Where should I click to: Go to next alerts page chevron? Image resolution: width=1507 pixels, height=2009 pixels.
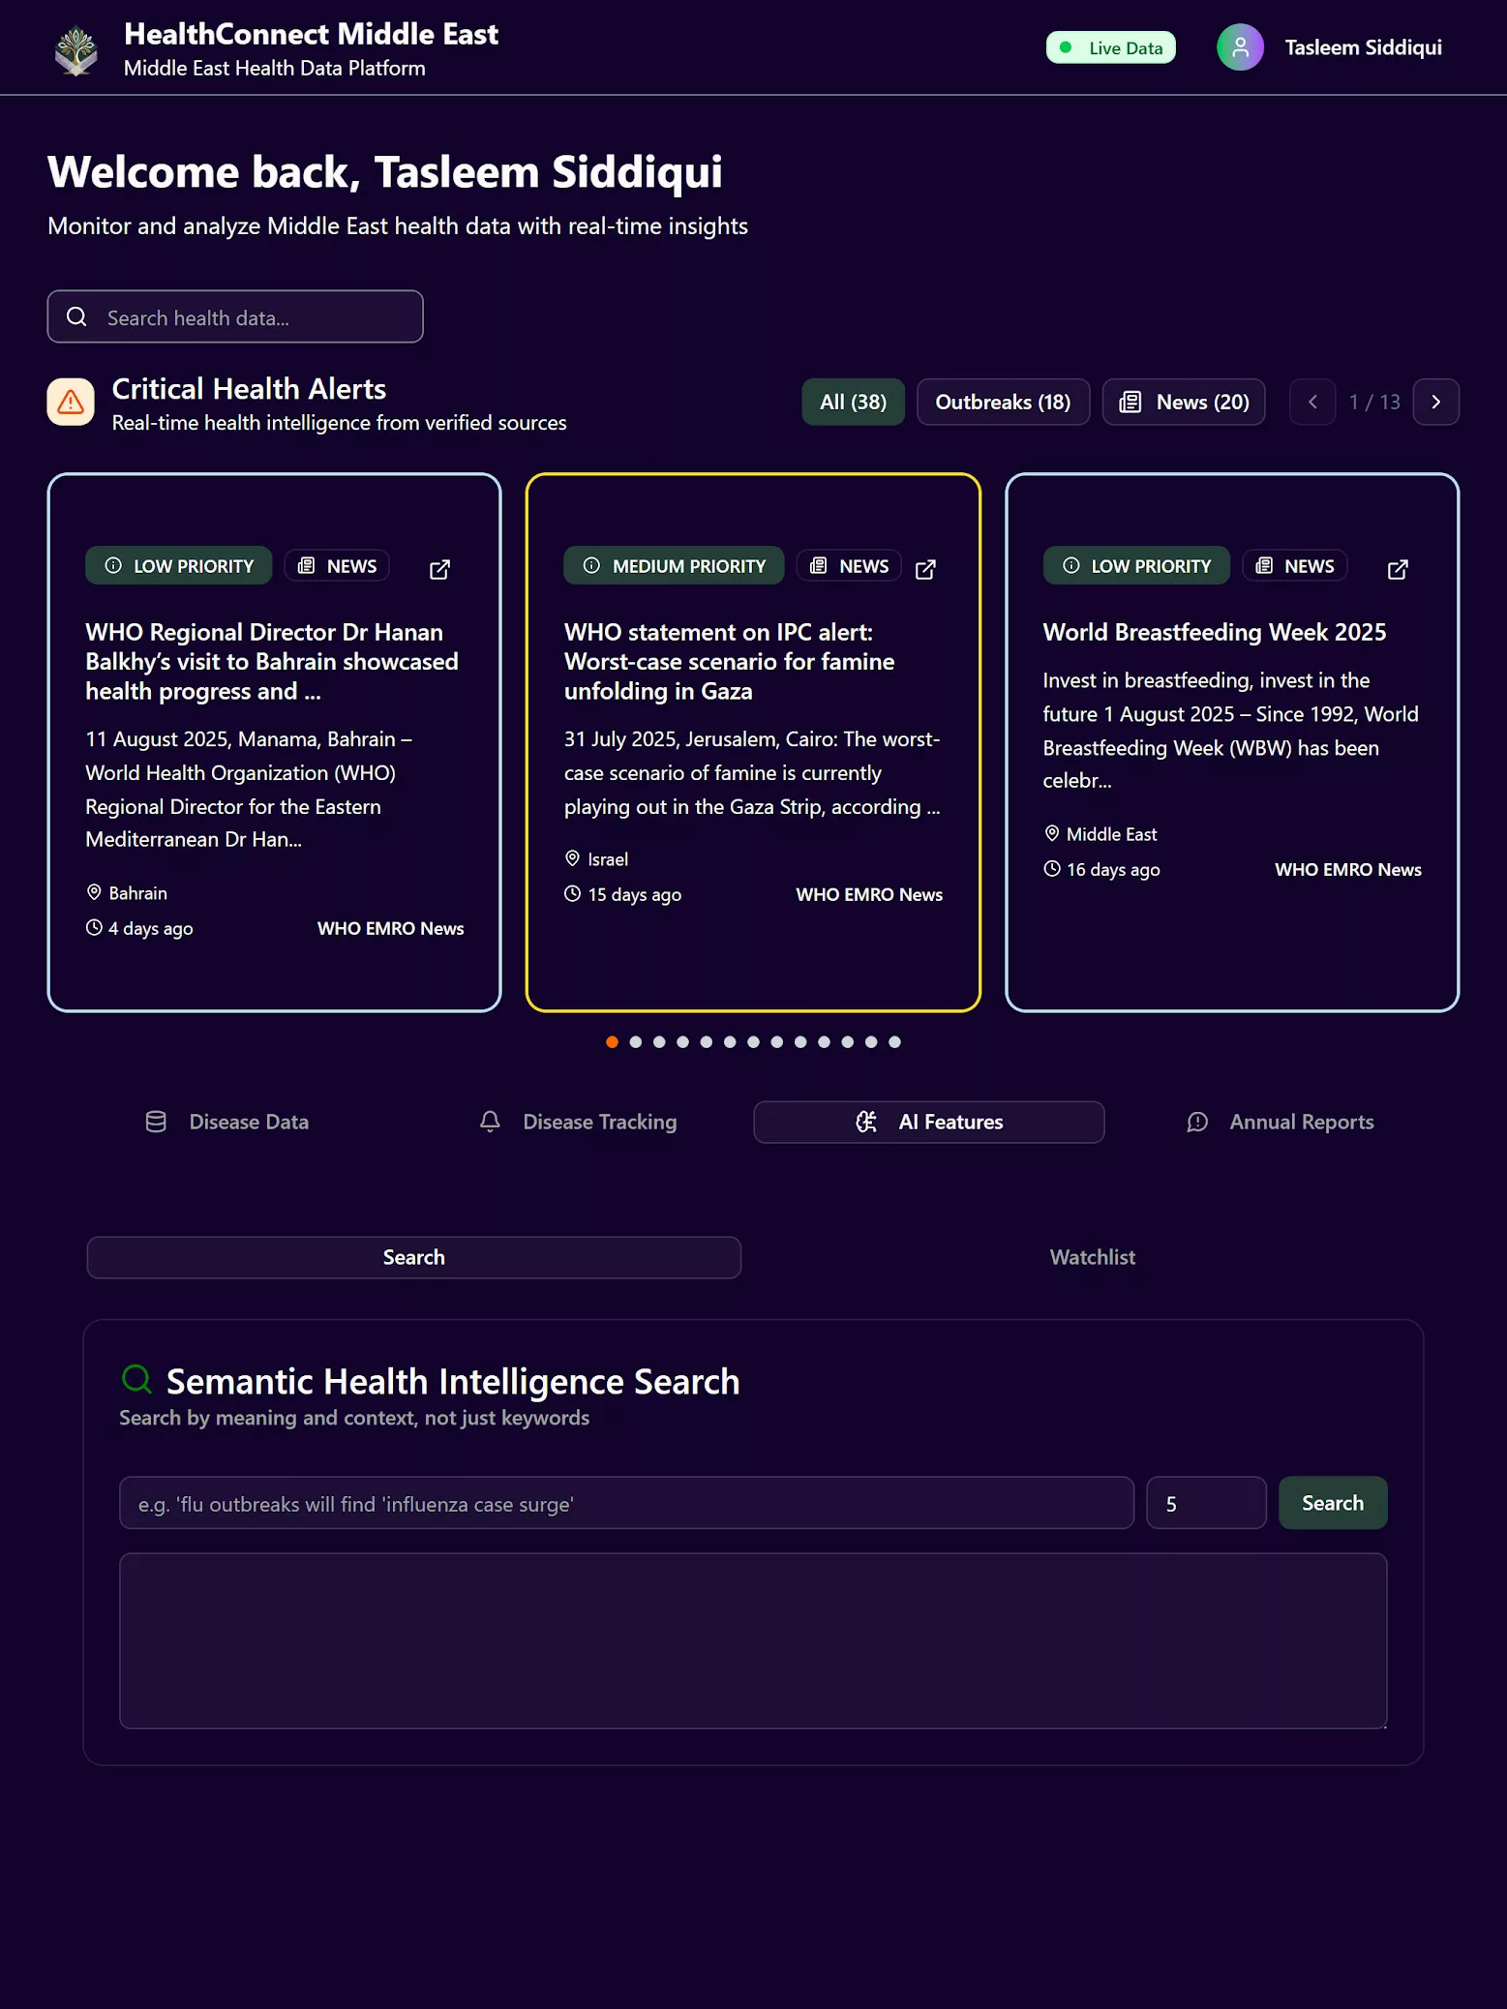point(1435,402)
